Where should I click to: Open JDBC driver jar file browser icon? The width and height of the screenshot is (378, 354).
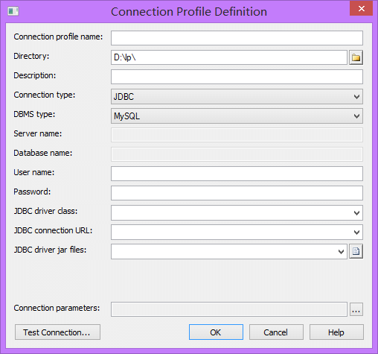pos(356,251)
